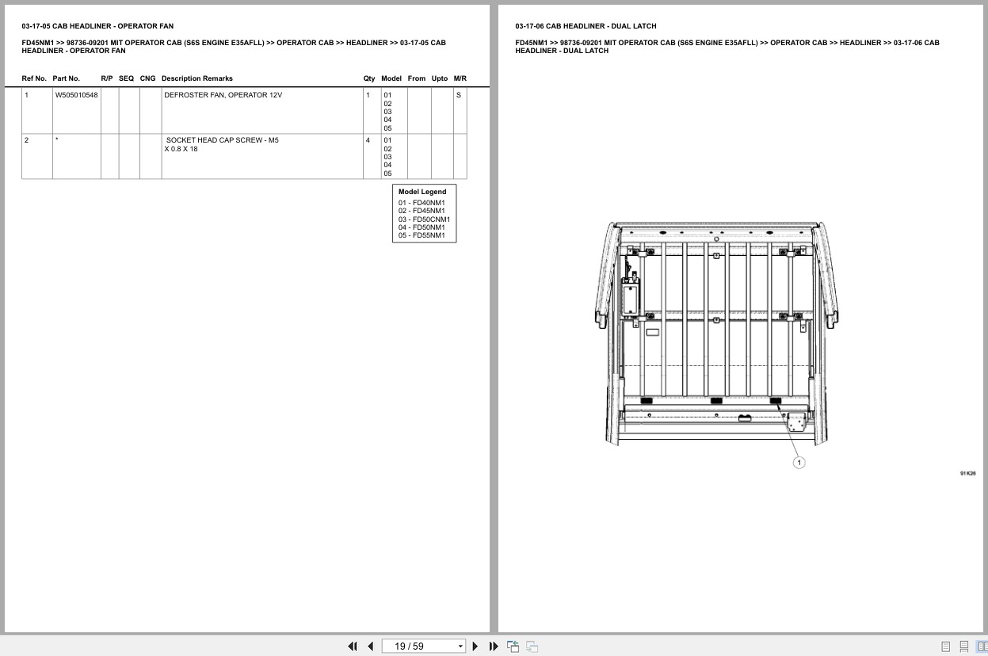Go to the first page
Image resolution: width=988 pixels, height=656 pixels.
click(353, 646)
